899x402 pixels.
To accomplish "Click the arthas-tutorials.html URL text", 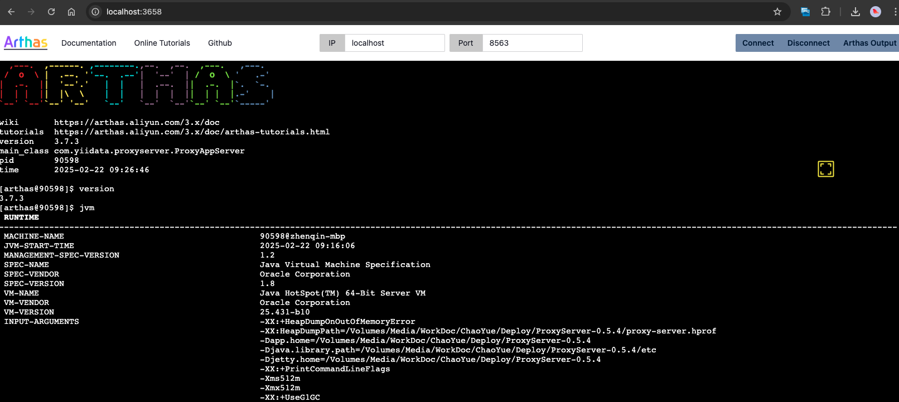I will (192, 132).
